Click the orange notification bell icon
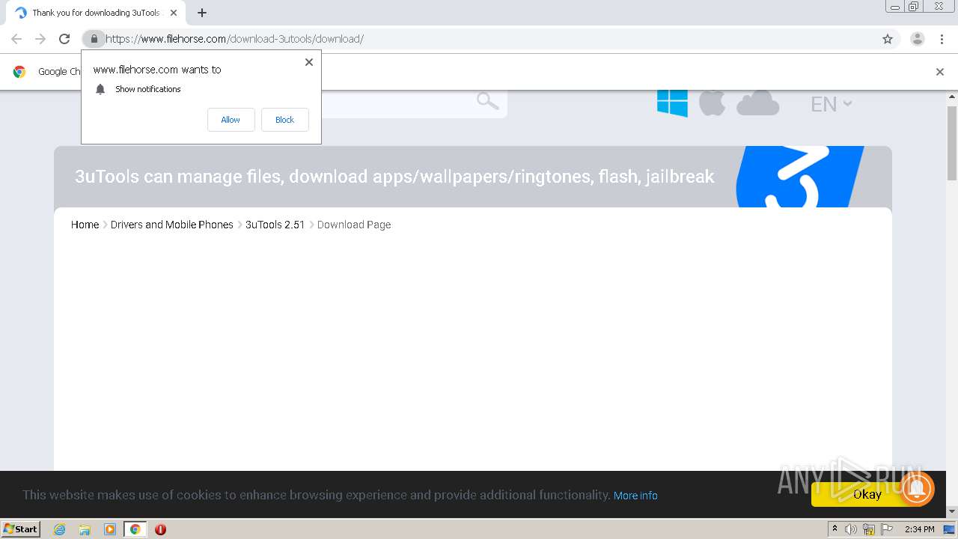Viewport: 958px width, 539px height. pyautogui.click(x=917, y=489)
